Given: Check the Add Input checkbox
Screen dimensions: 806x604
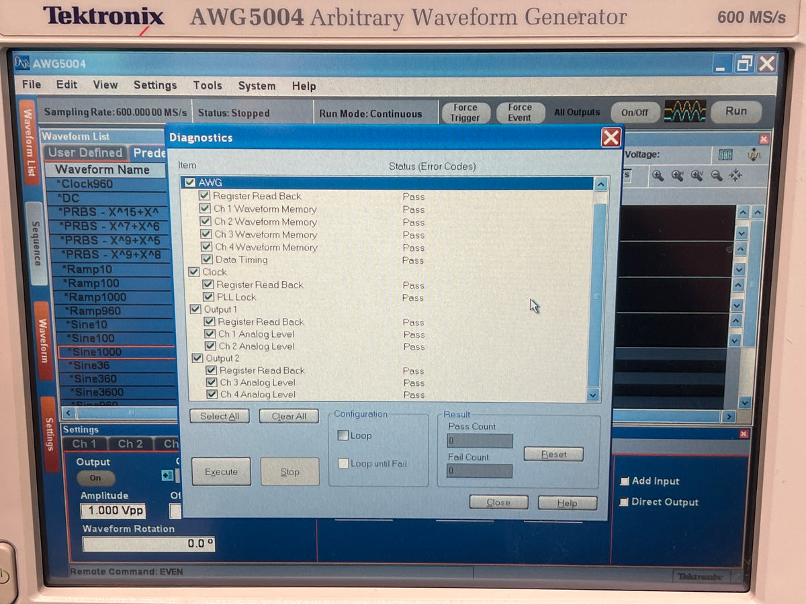Looking at the screenshot, I should [625, 481].
